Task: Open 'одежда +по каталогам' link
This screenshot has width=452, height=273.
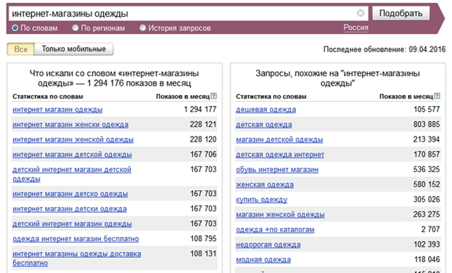Action: coord(275,229)
